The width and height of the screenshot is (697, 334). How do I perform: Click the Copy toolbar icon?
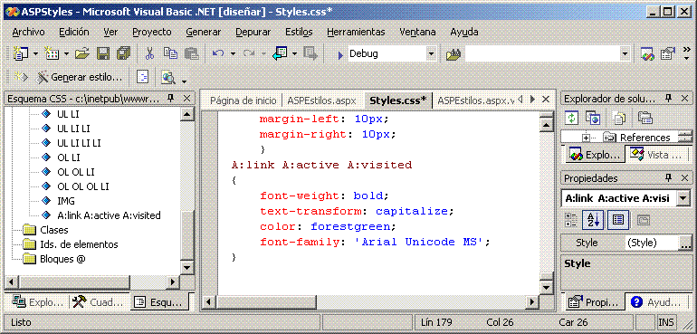click(x=170, y=53)
